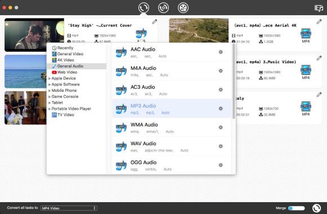327x214 pixels.
Task: Open settings gear for MP3 Audio
Action: (221, 109)
